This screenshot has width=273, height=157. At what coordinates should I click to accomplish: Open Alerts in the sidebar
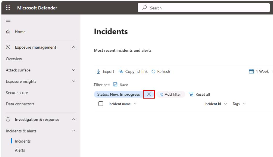point(20,150)
